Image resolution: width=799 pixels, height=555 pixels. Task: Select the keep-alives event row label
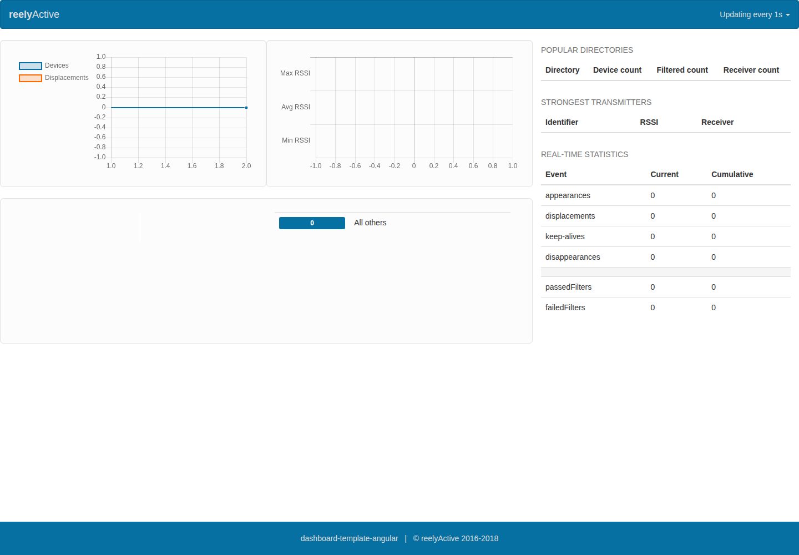pos(565,236)
